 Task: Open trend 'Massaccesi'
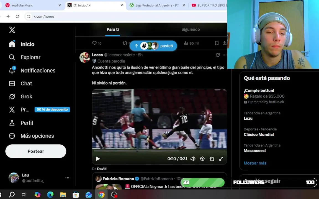(254, 151)
